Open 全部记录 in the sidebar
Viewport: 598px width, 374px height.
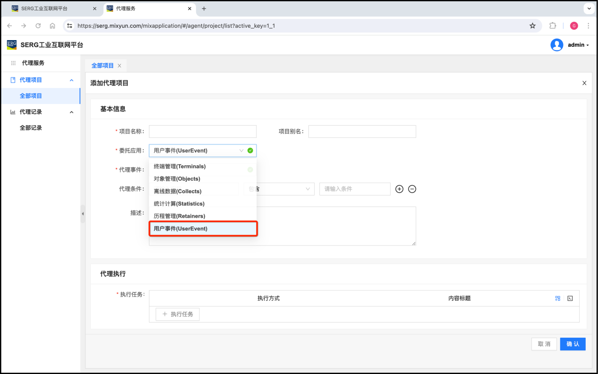[x=31, y=128]
